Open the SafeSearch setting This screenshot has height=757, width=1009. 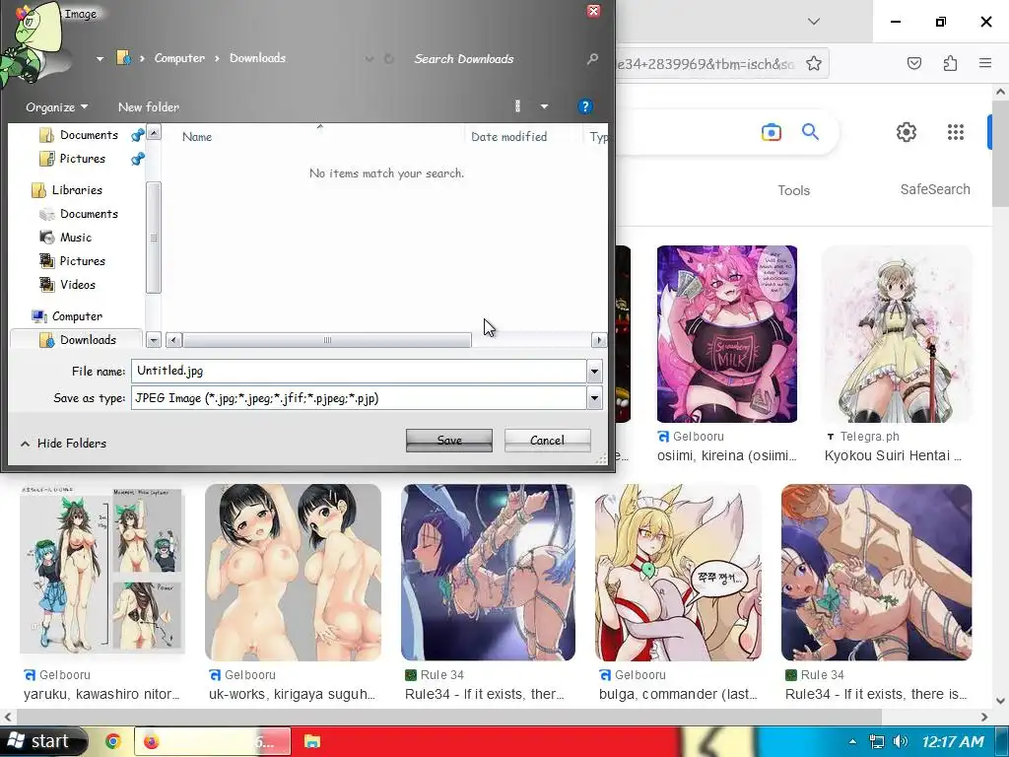click(935, 189)
